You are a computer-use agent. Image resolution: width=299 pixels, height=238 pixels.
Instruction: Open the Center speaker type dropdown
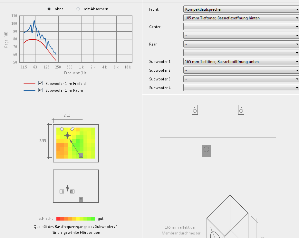[241, 27]
